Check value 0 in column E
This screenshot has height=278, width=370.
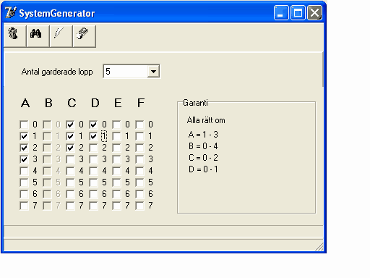pyautogui.click(x=116, y=125)
